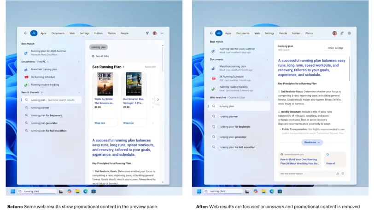Open Microsoft Store on the Before taskbar
Image resolution: width=374 pixels, height=210 pixels.
93,191
